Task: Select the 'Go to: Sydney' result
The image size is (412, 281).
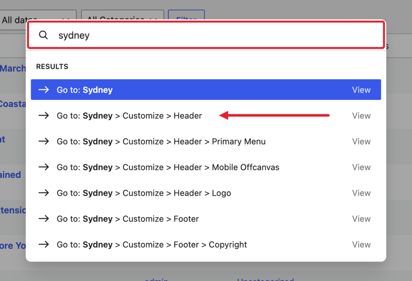Action: tap(206, 90)
